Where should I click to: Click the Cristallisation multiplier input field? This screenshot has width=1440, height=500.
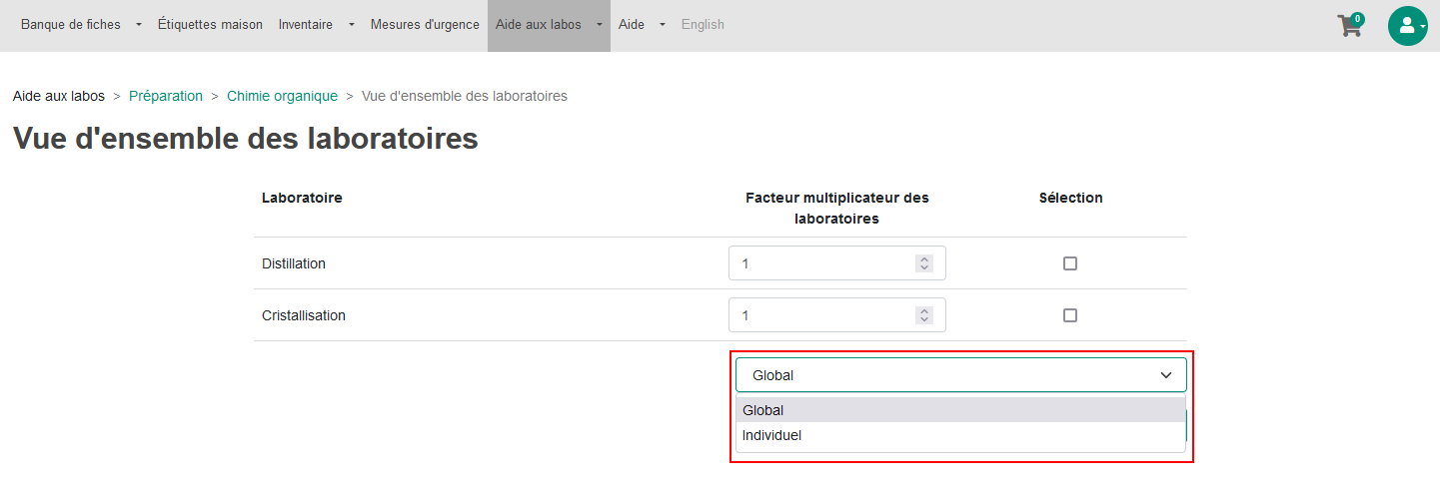pyautogui.click(x=837, y=315)
